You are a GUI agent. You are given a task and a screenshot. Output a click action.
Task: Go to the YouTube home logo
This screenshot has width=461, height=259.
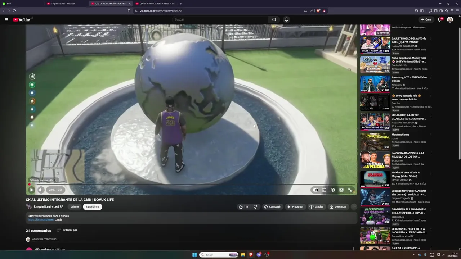click(22, 19)
